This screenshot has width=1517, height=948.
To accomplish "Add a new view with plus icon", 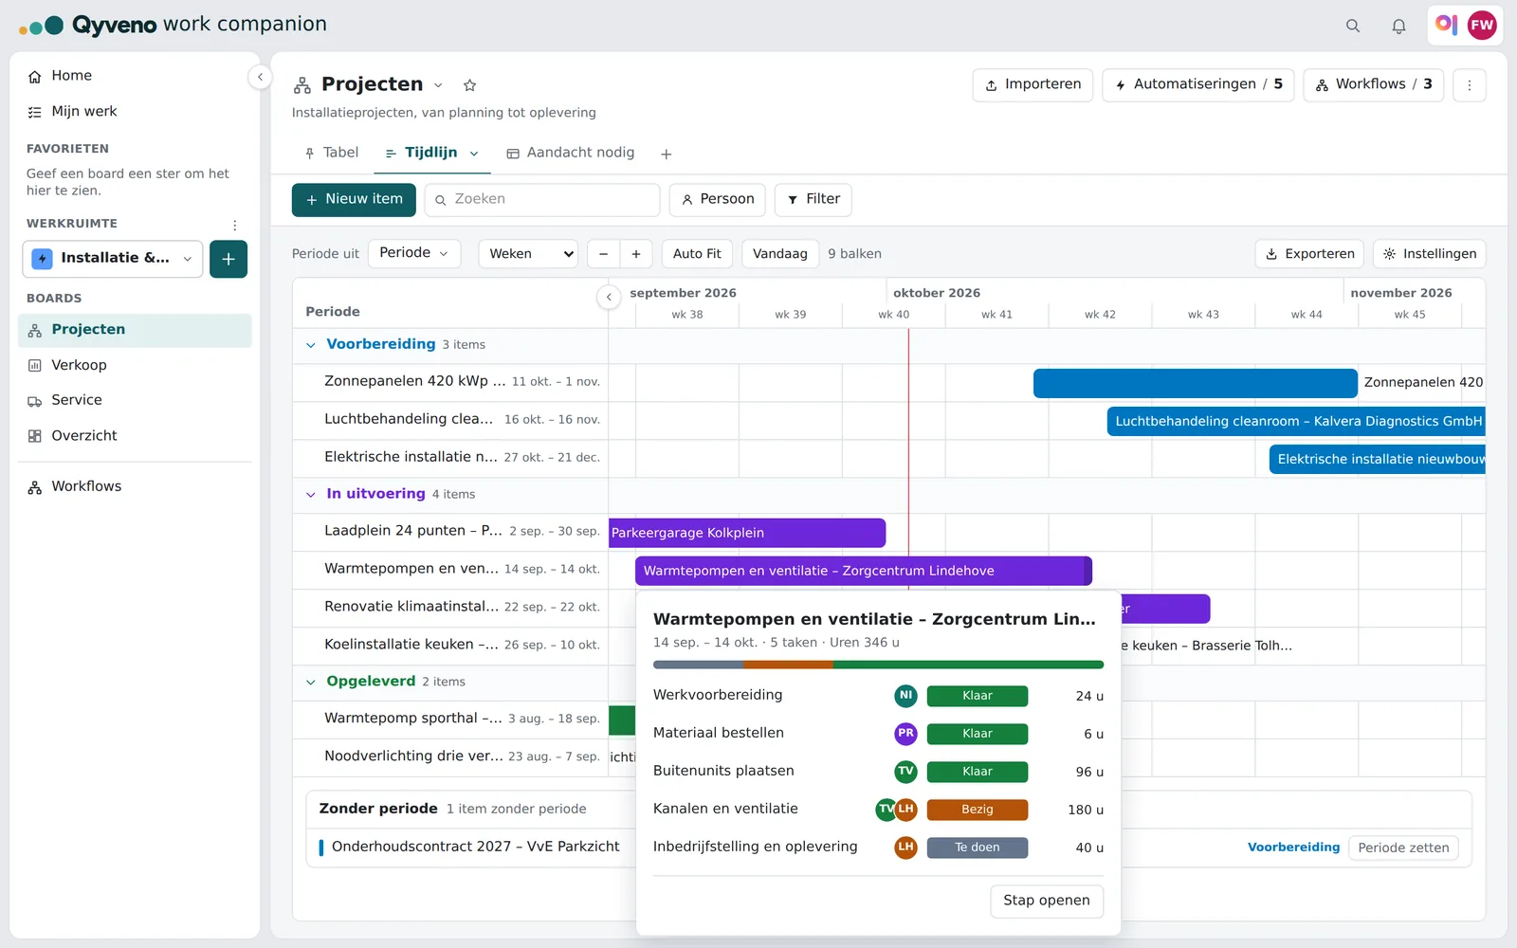I will pos(667,154).
